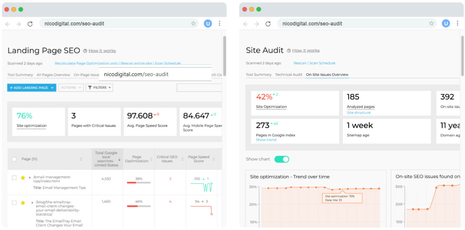Open the Actions dropdown
465x230 pixels.
tap(71, 88)
